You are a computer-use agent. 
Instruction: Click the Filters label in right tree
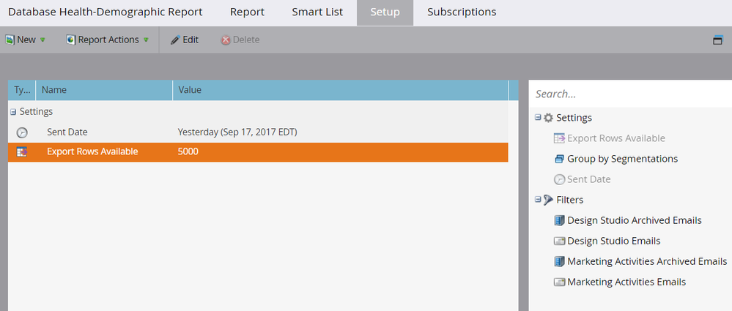[569, 200]
